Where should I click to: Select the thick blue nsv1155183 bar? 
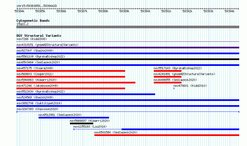pyautogui.click(x=180, y=129)
